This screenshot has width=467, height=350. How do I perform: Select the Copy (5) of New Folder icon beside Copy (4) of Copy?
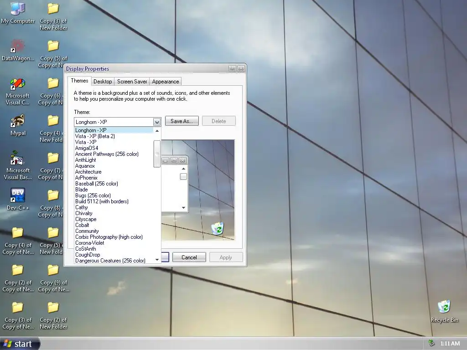(x=52, y=241)
